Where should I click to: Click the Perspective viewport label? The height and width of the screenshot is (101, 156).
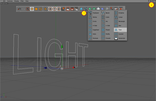point(4,3)
